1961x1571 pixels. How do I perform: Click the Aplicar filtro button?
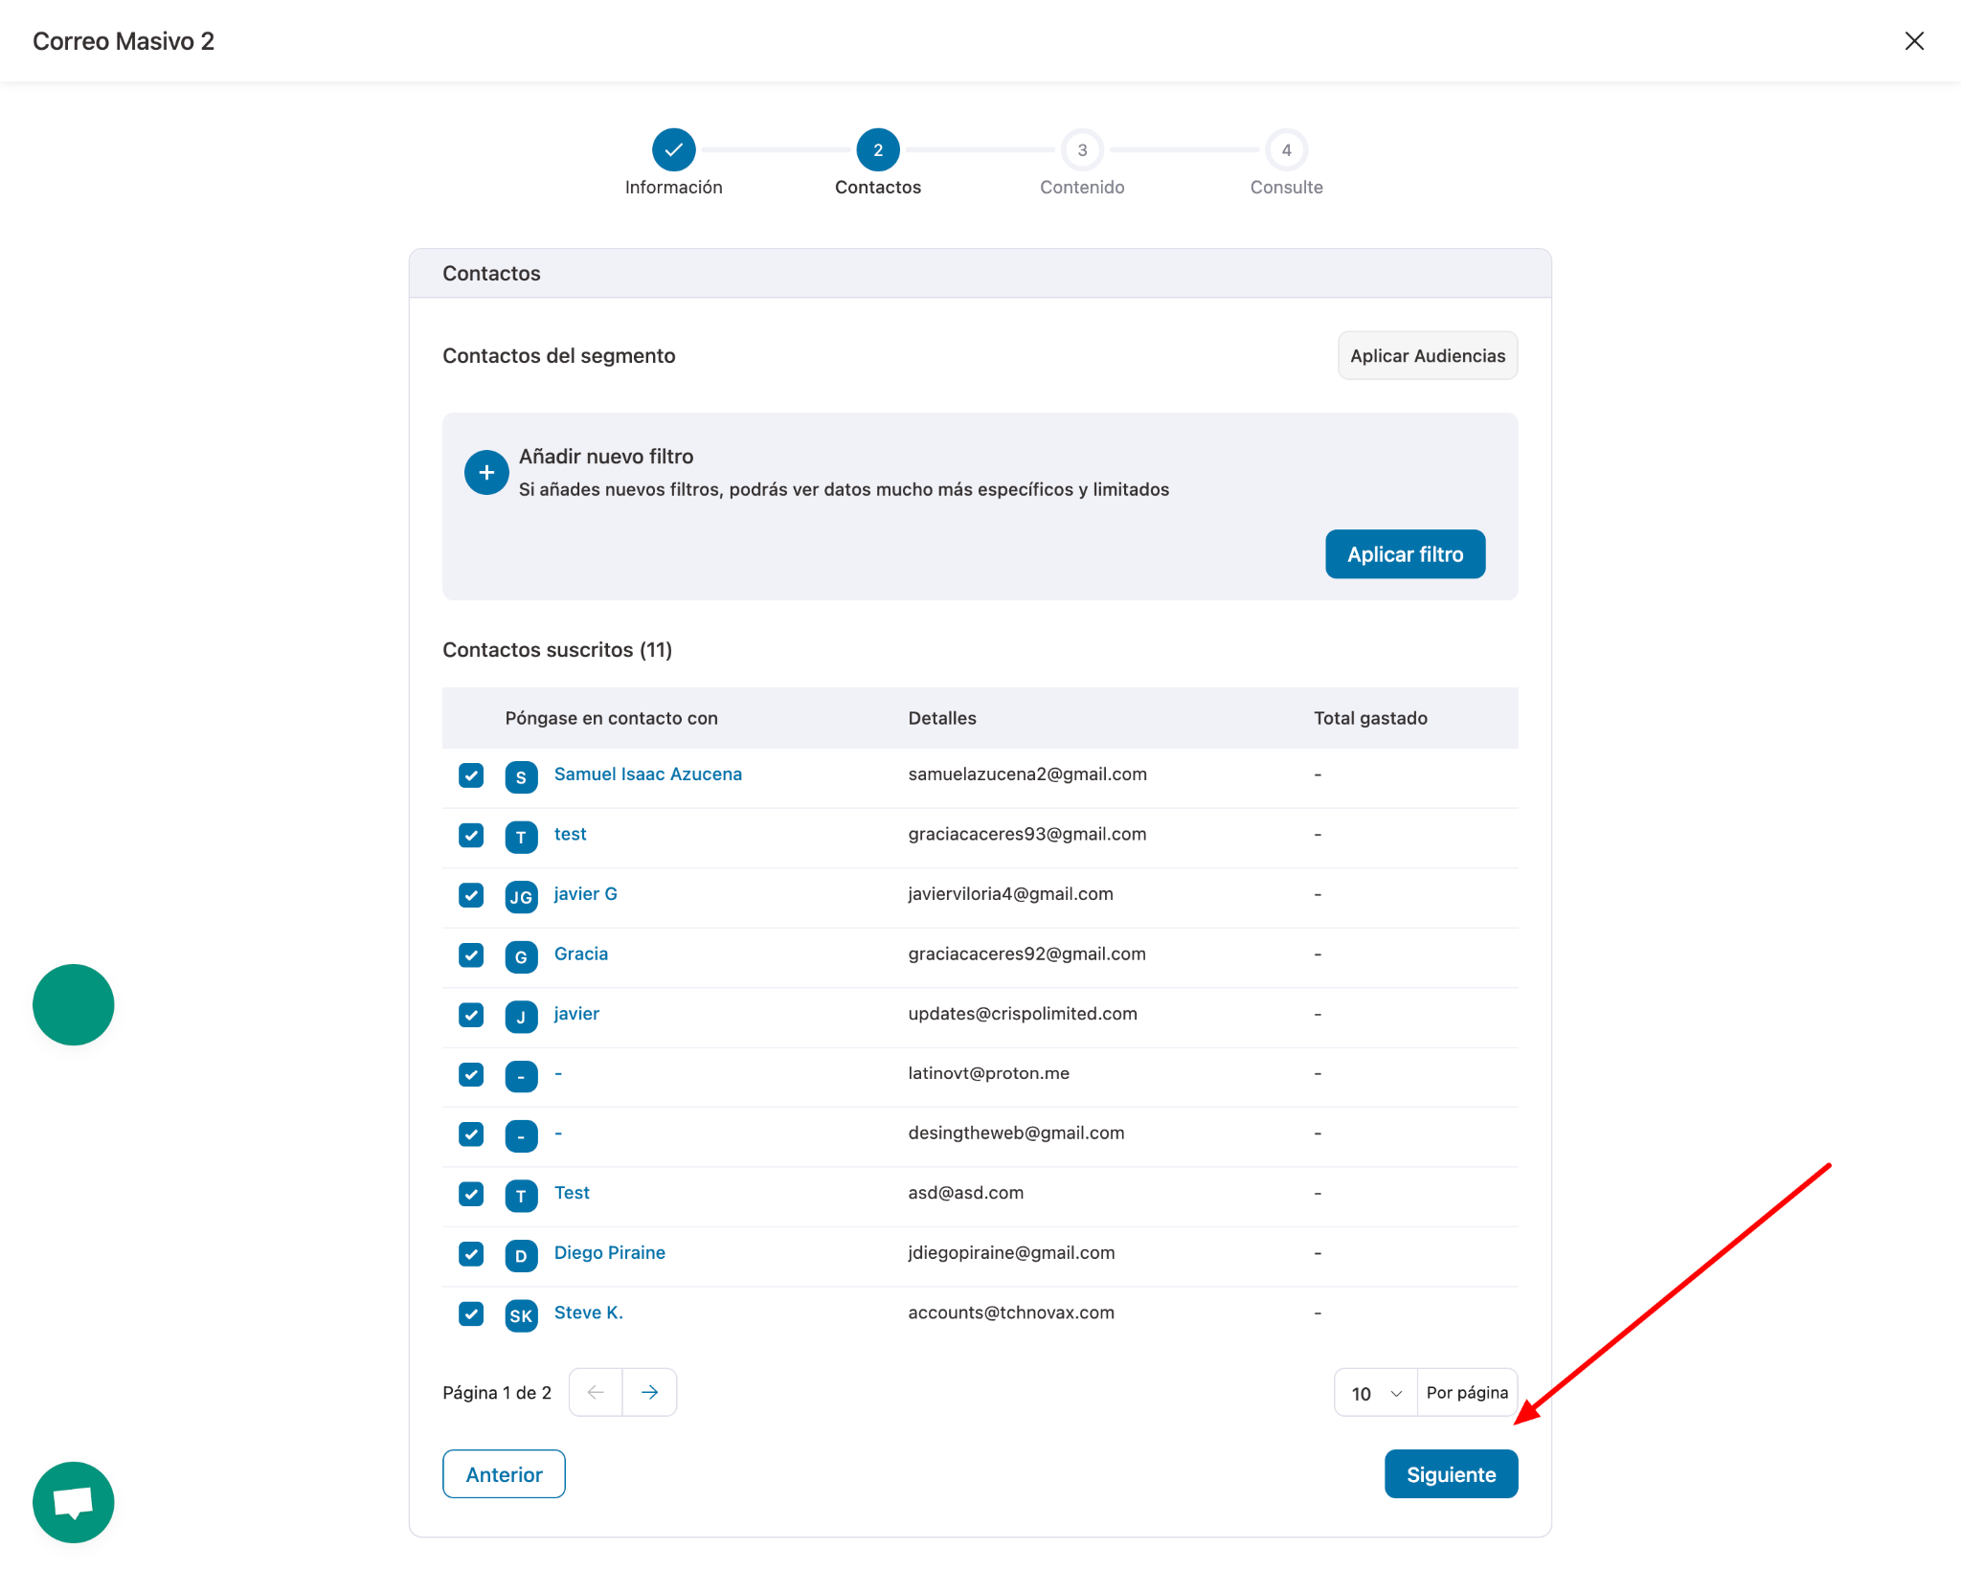tap(1405, 554)
